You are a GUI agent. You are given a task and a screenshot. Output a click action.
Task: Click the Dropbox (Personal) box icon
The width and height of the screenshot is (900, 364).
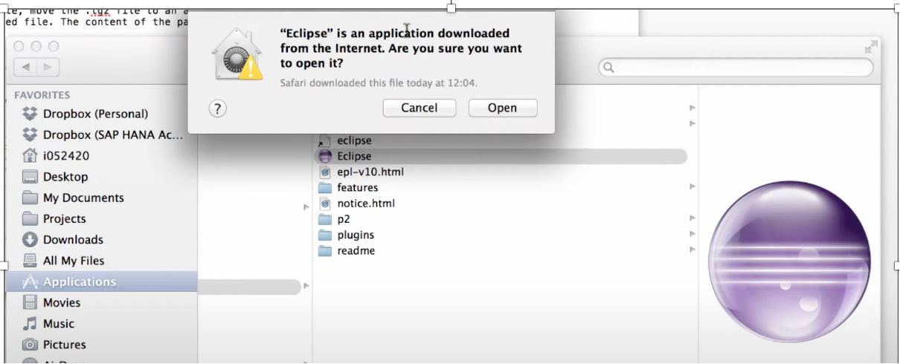(30, 114)
